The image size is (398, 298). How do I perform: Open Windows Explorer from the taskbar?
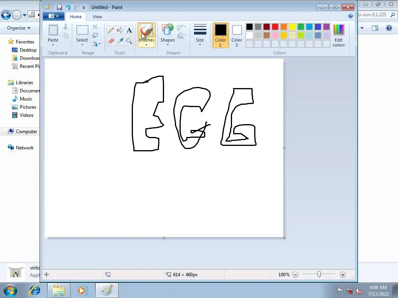(x=59, y=290)
